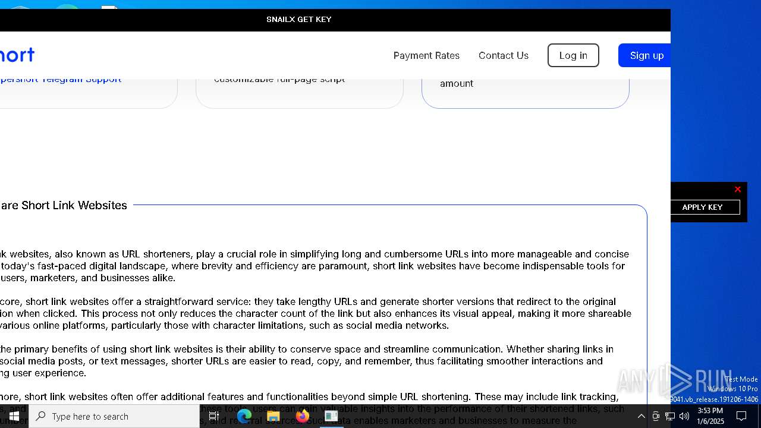Open the taskbar clock and date

click(710, 416)
